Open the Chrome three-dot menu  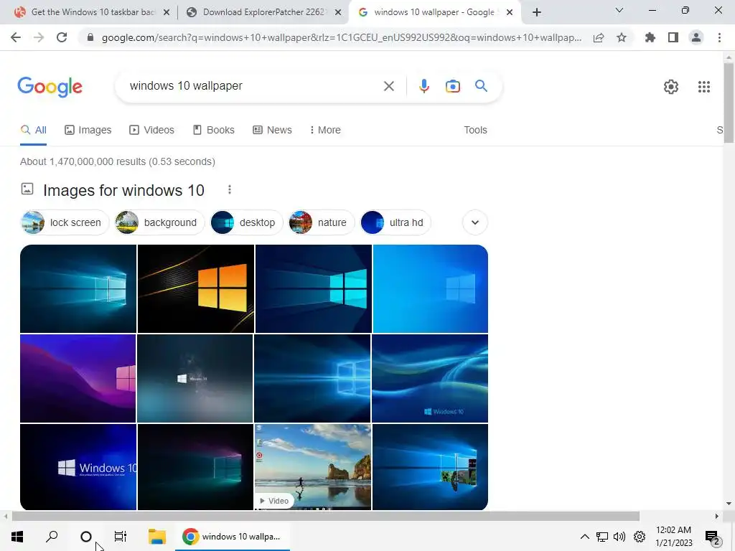tap(719, 37)
